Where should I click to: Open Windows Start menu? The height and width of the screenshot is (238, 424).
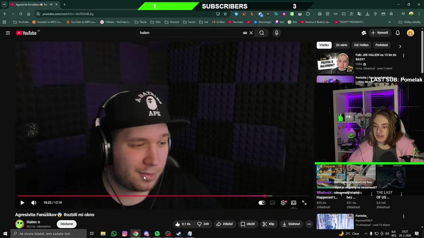pos(5,234)
